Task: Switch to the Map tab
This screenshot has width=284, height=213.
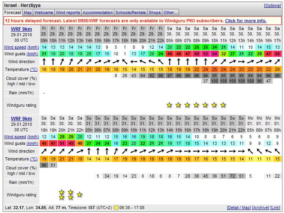Action: pos(28,12)
